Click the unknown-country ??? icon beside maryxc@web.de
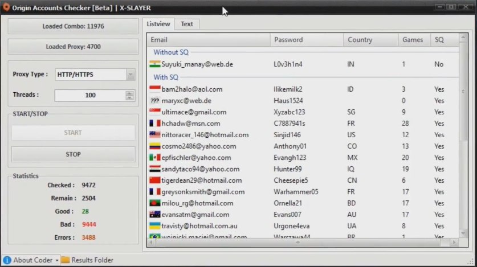The height and width of the screenshot is (267, 477). [x=155, y=101]
